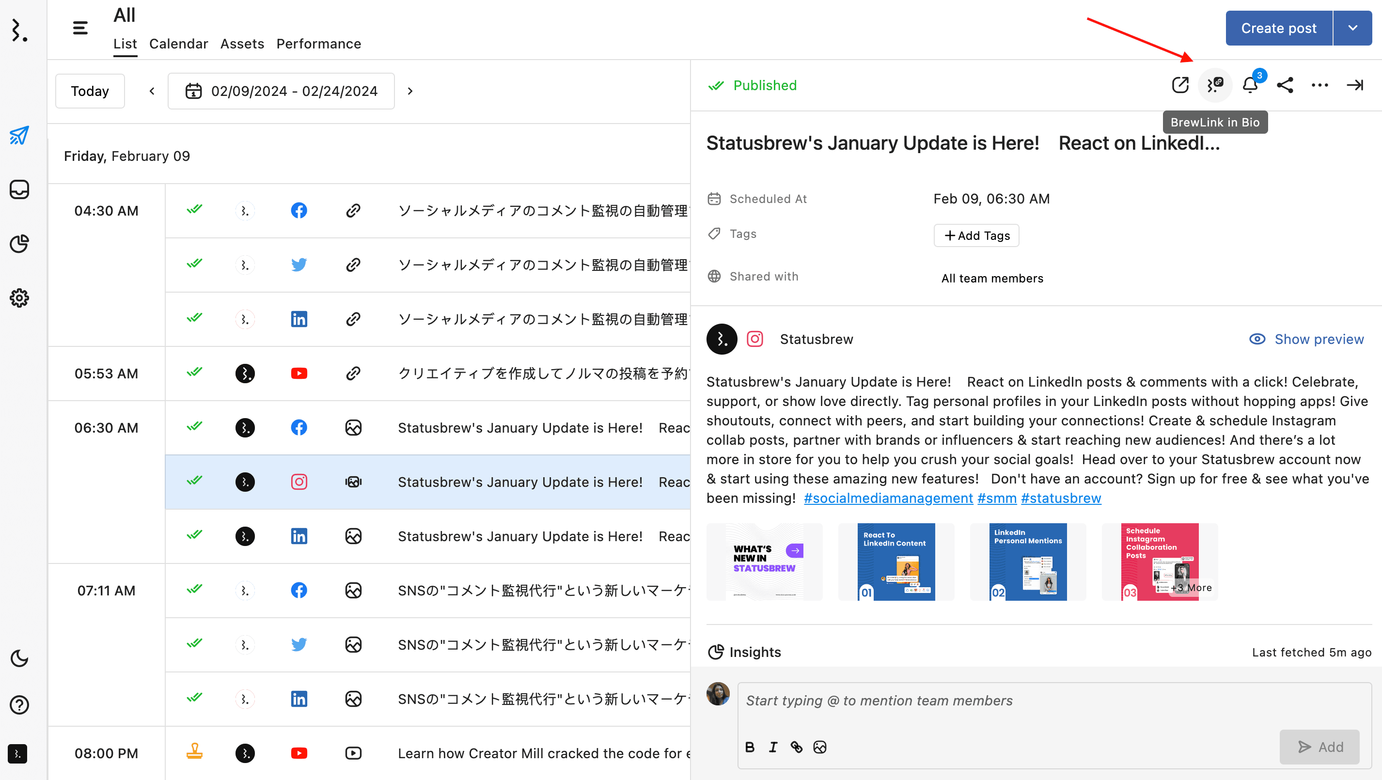Screen dimensions: 1382x780
Task: Click Instagram icon beside Statusbrew profile
Action: point(755,339)
